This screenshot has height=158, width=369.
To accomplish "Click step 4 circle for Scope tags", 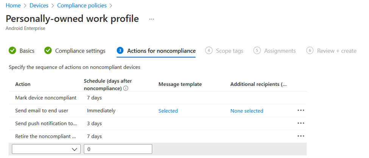I will pyautogui.click(x=209, y=51).
